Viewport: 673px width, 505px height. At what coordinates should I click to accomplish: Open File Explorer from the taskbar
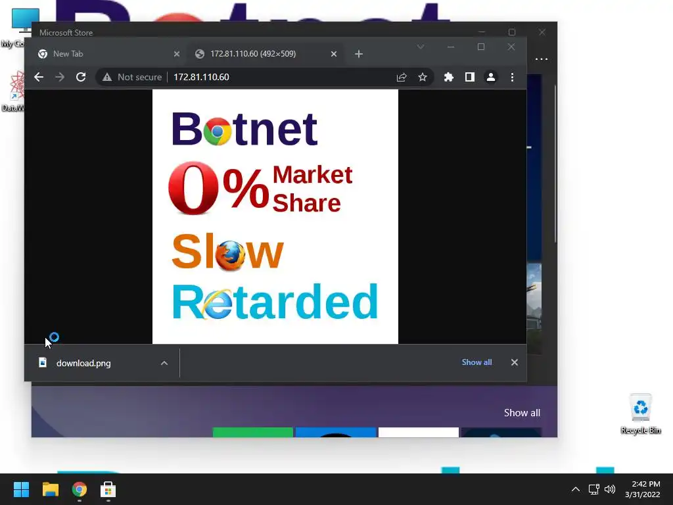[50, 489]
